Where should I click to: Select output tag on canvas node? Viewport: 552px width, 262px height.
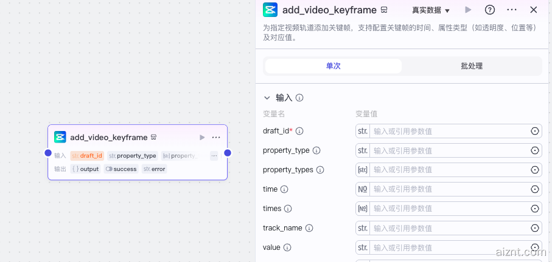[86, 169]
